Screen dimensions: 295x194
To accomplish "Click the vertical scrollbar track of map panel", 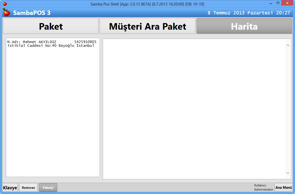I will pos(288,109).
